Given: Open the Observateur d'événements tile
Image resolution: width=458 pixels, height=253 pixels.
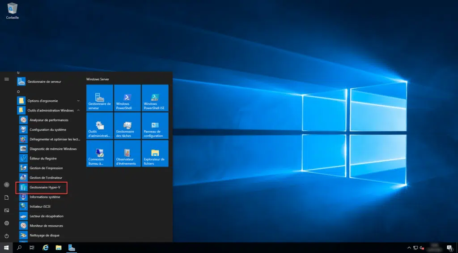Looking at the screenshot, I should click(x=127, y=154).
